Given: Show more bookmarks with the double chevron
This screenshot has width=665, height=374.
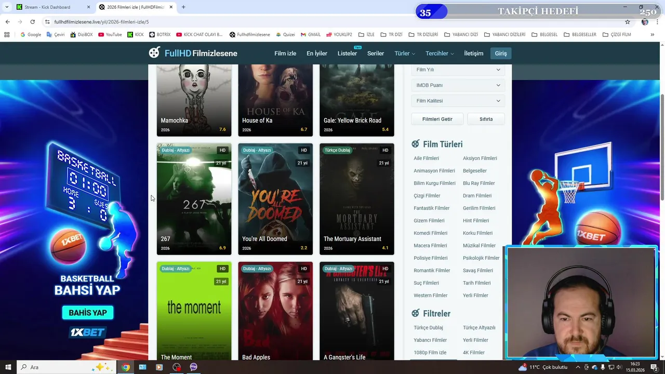Looking at the screenshot, I should 653,35.
